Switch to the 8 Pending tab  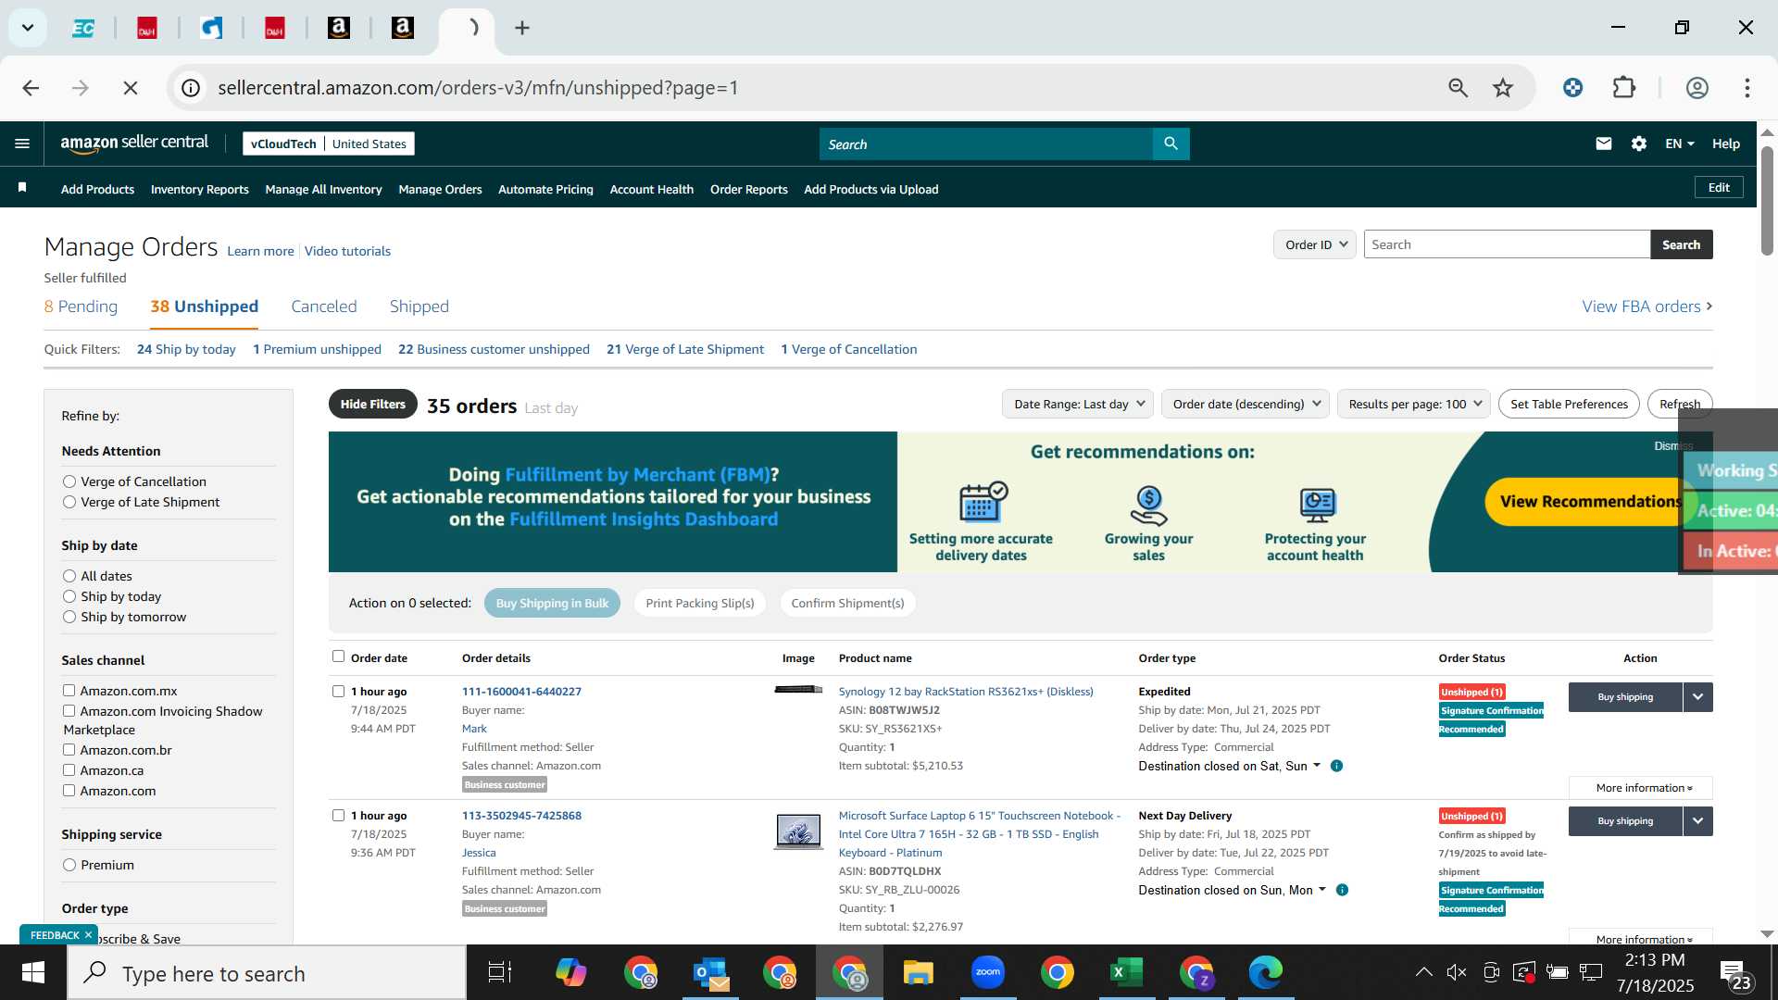pos(81,306)
